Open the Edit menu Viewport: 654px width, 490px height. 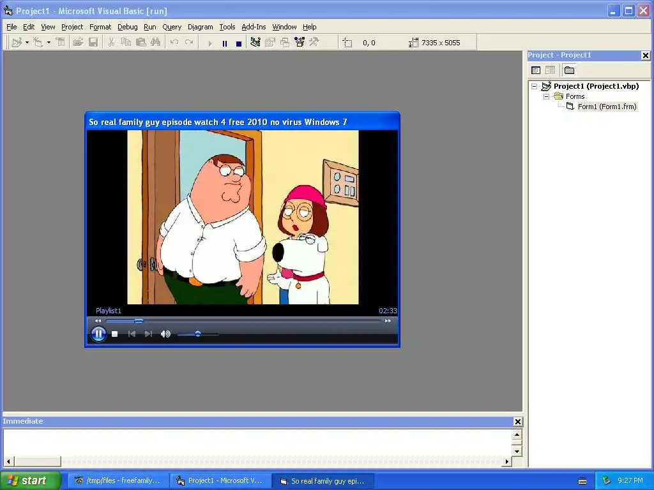pos(29,27)
